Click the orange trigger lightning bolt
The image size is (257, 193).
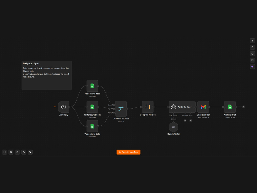(x=55, y=107)
